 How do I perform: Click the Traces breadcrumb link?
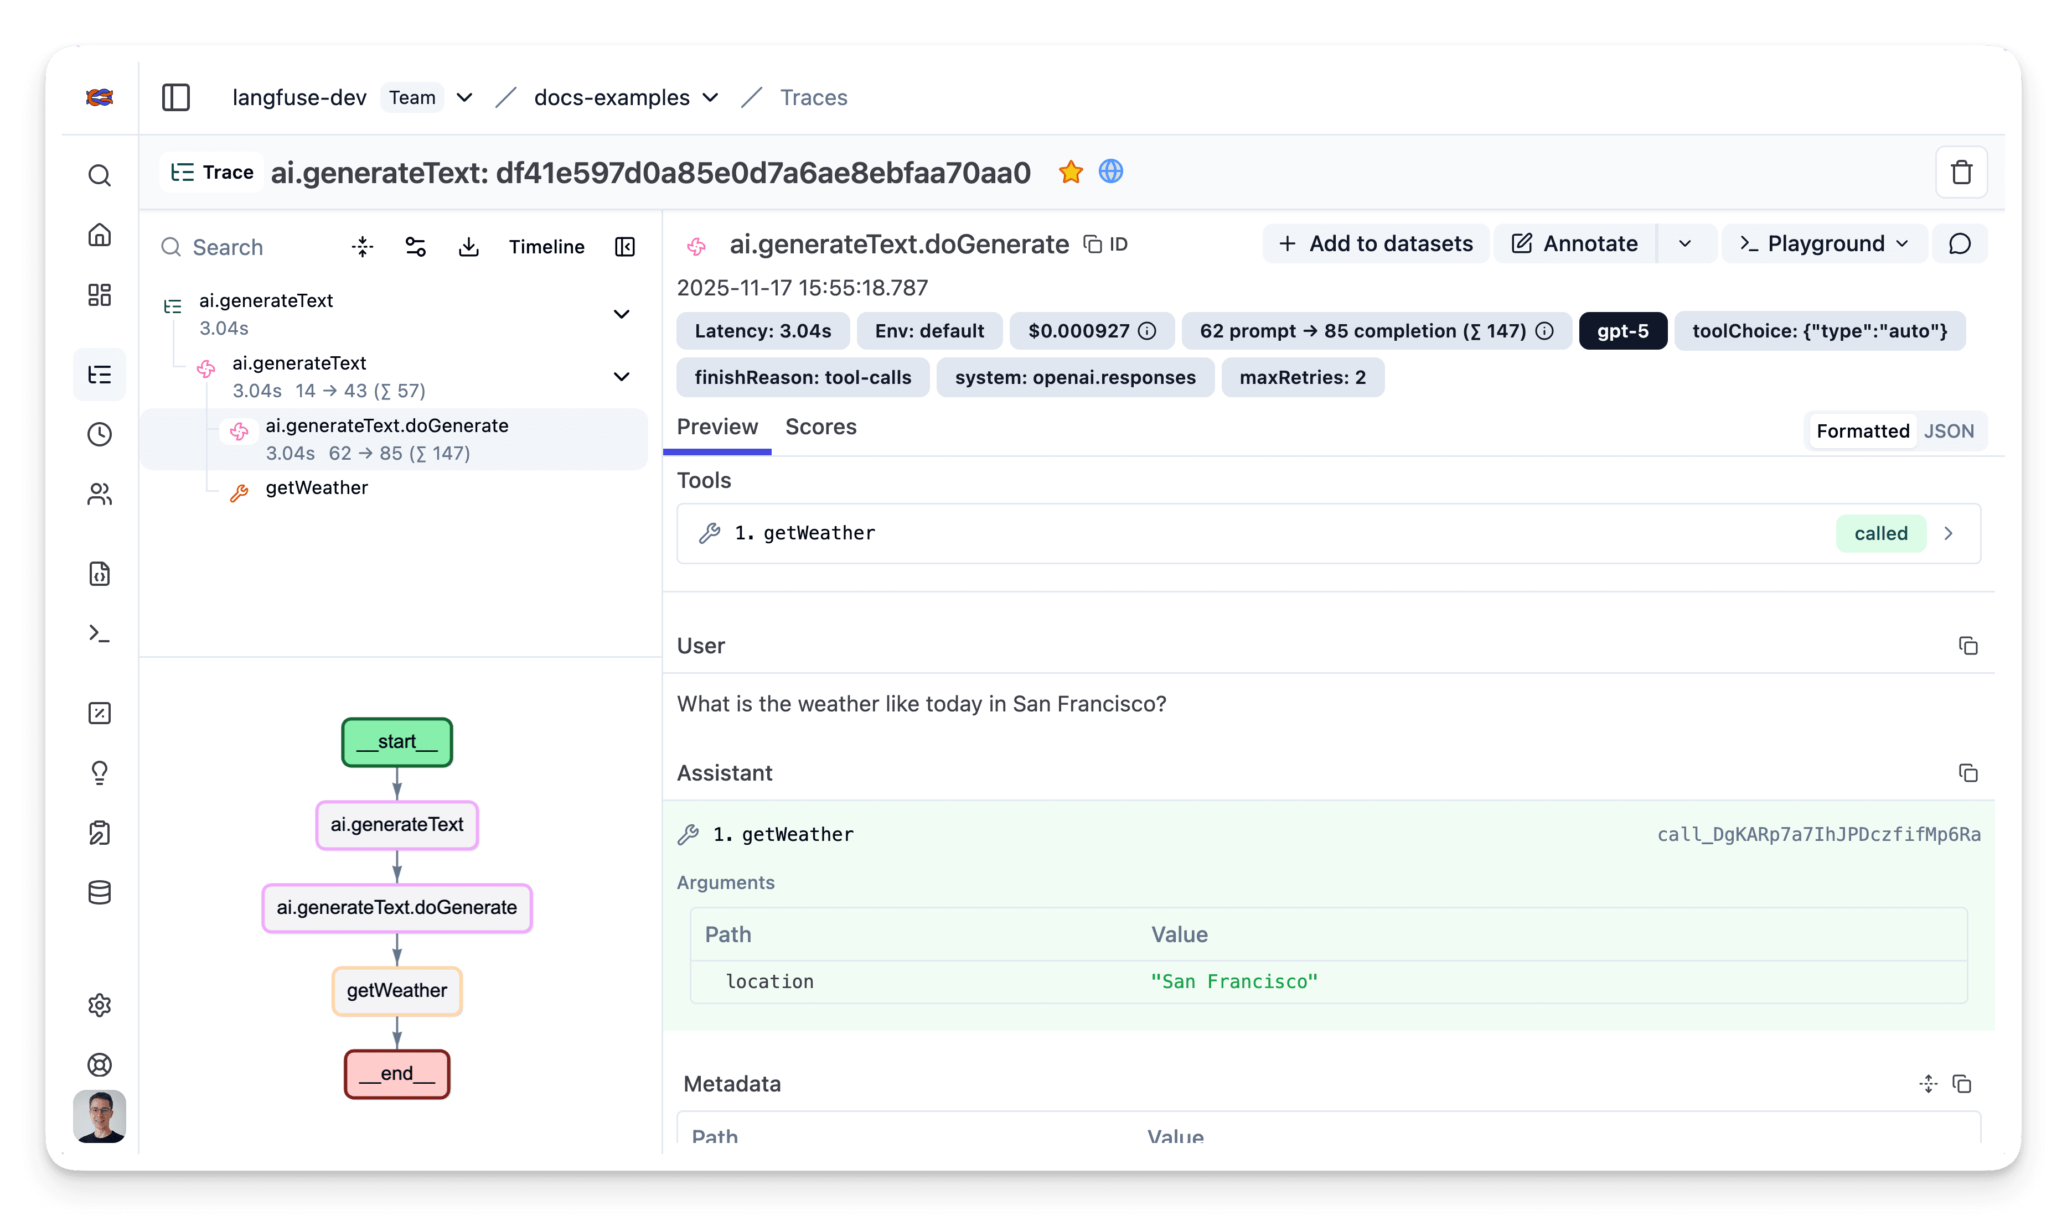[813, 97]
